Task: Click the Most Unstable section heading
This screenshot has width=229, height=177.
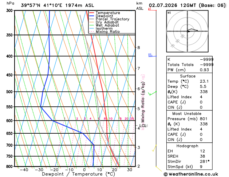Action: [187, 114]
